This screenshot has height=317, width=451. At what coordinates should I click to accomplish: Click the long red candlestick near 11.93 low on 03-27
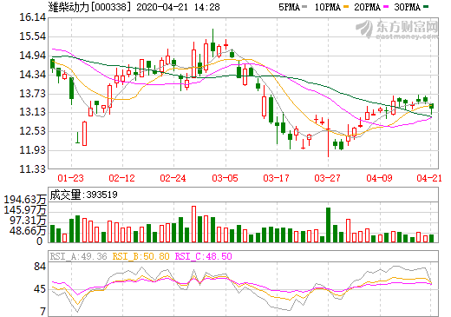(329, 138)
